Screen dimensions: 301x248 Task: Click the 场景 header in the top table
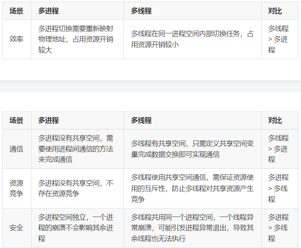click(17, 11)
